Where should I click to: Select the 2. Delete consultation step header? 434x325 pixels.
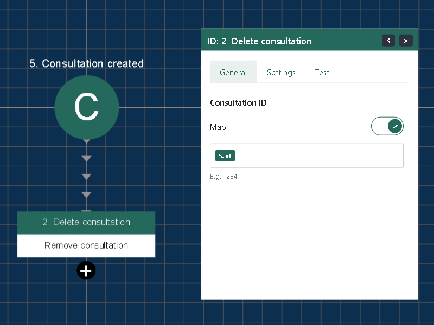point(86,223)
